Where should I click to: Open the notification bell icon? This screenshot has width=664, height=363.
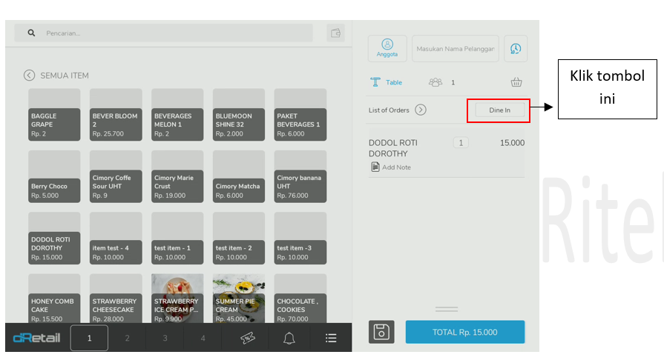pyautogui.click(x=289, y=338)
